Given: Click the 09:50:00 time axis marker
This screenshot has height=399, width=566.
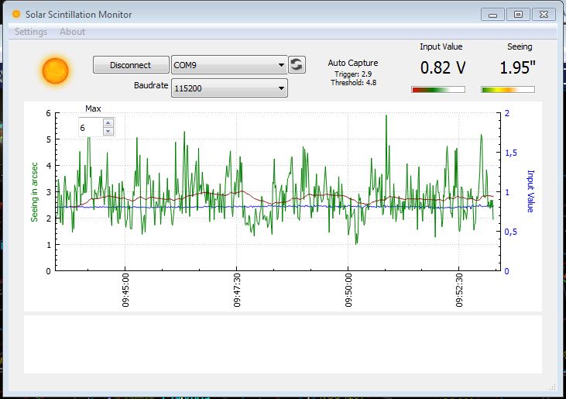Looking at the screenshot, I should click(x=348, y=290).
